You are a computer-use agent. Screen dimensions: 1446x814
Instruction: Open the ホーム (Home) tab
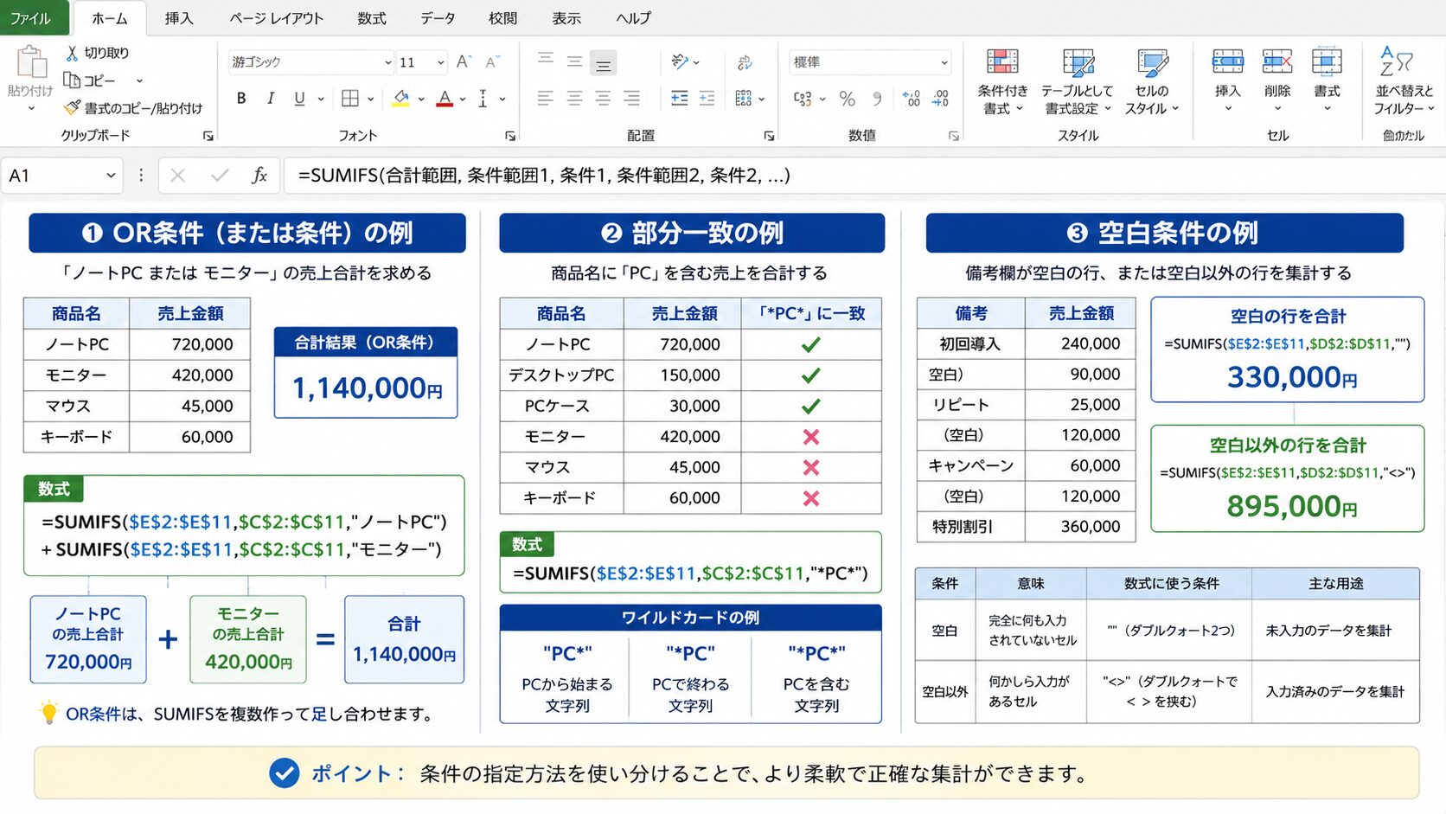[x=110, y=18]
